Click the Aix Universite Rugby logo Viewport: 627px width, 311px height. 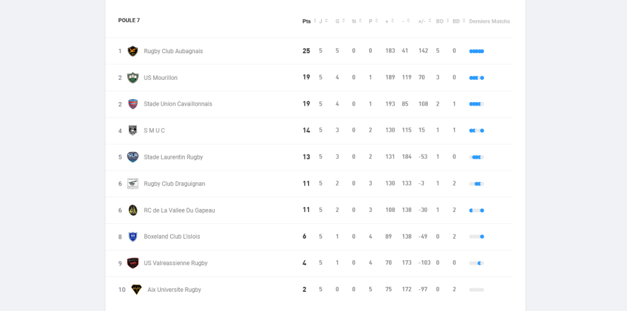[137, 289]
